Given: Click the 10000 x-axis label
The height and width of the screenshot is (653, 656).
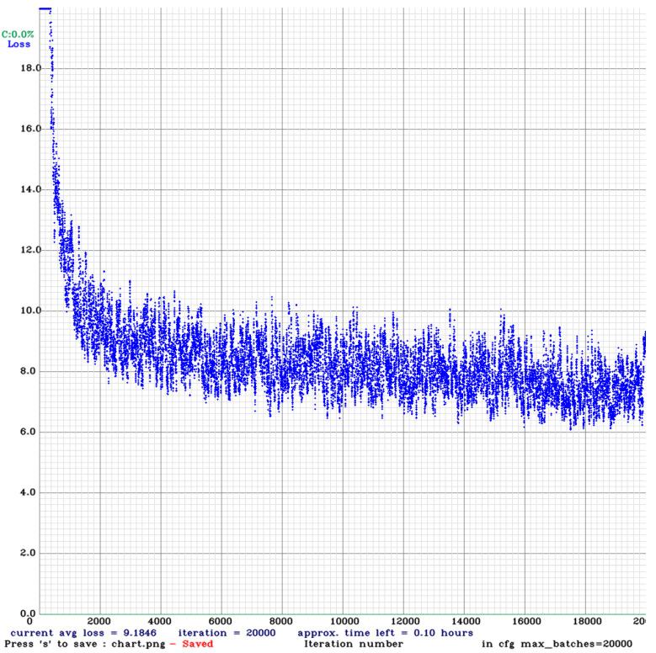Looking at the screenshot, I should pos(344,621).
